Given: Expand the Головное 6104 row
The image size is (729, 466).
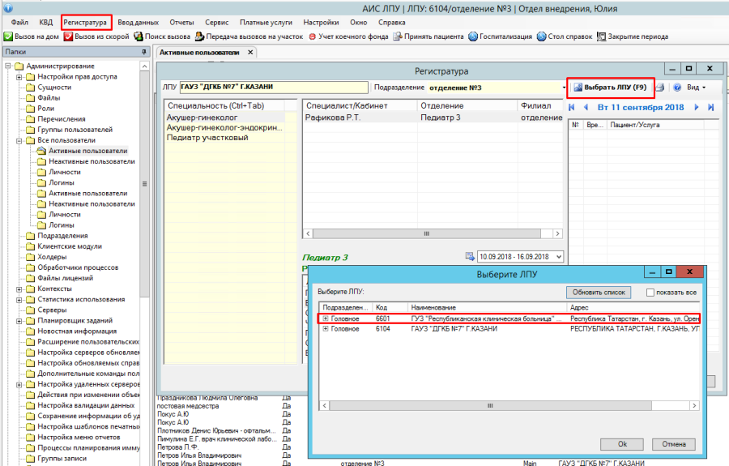Looking at the screenshot, I should 326,328.
